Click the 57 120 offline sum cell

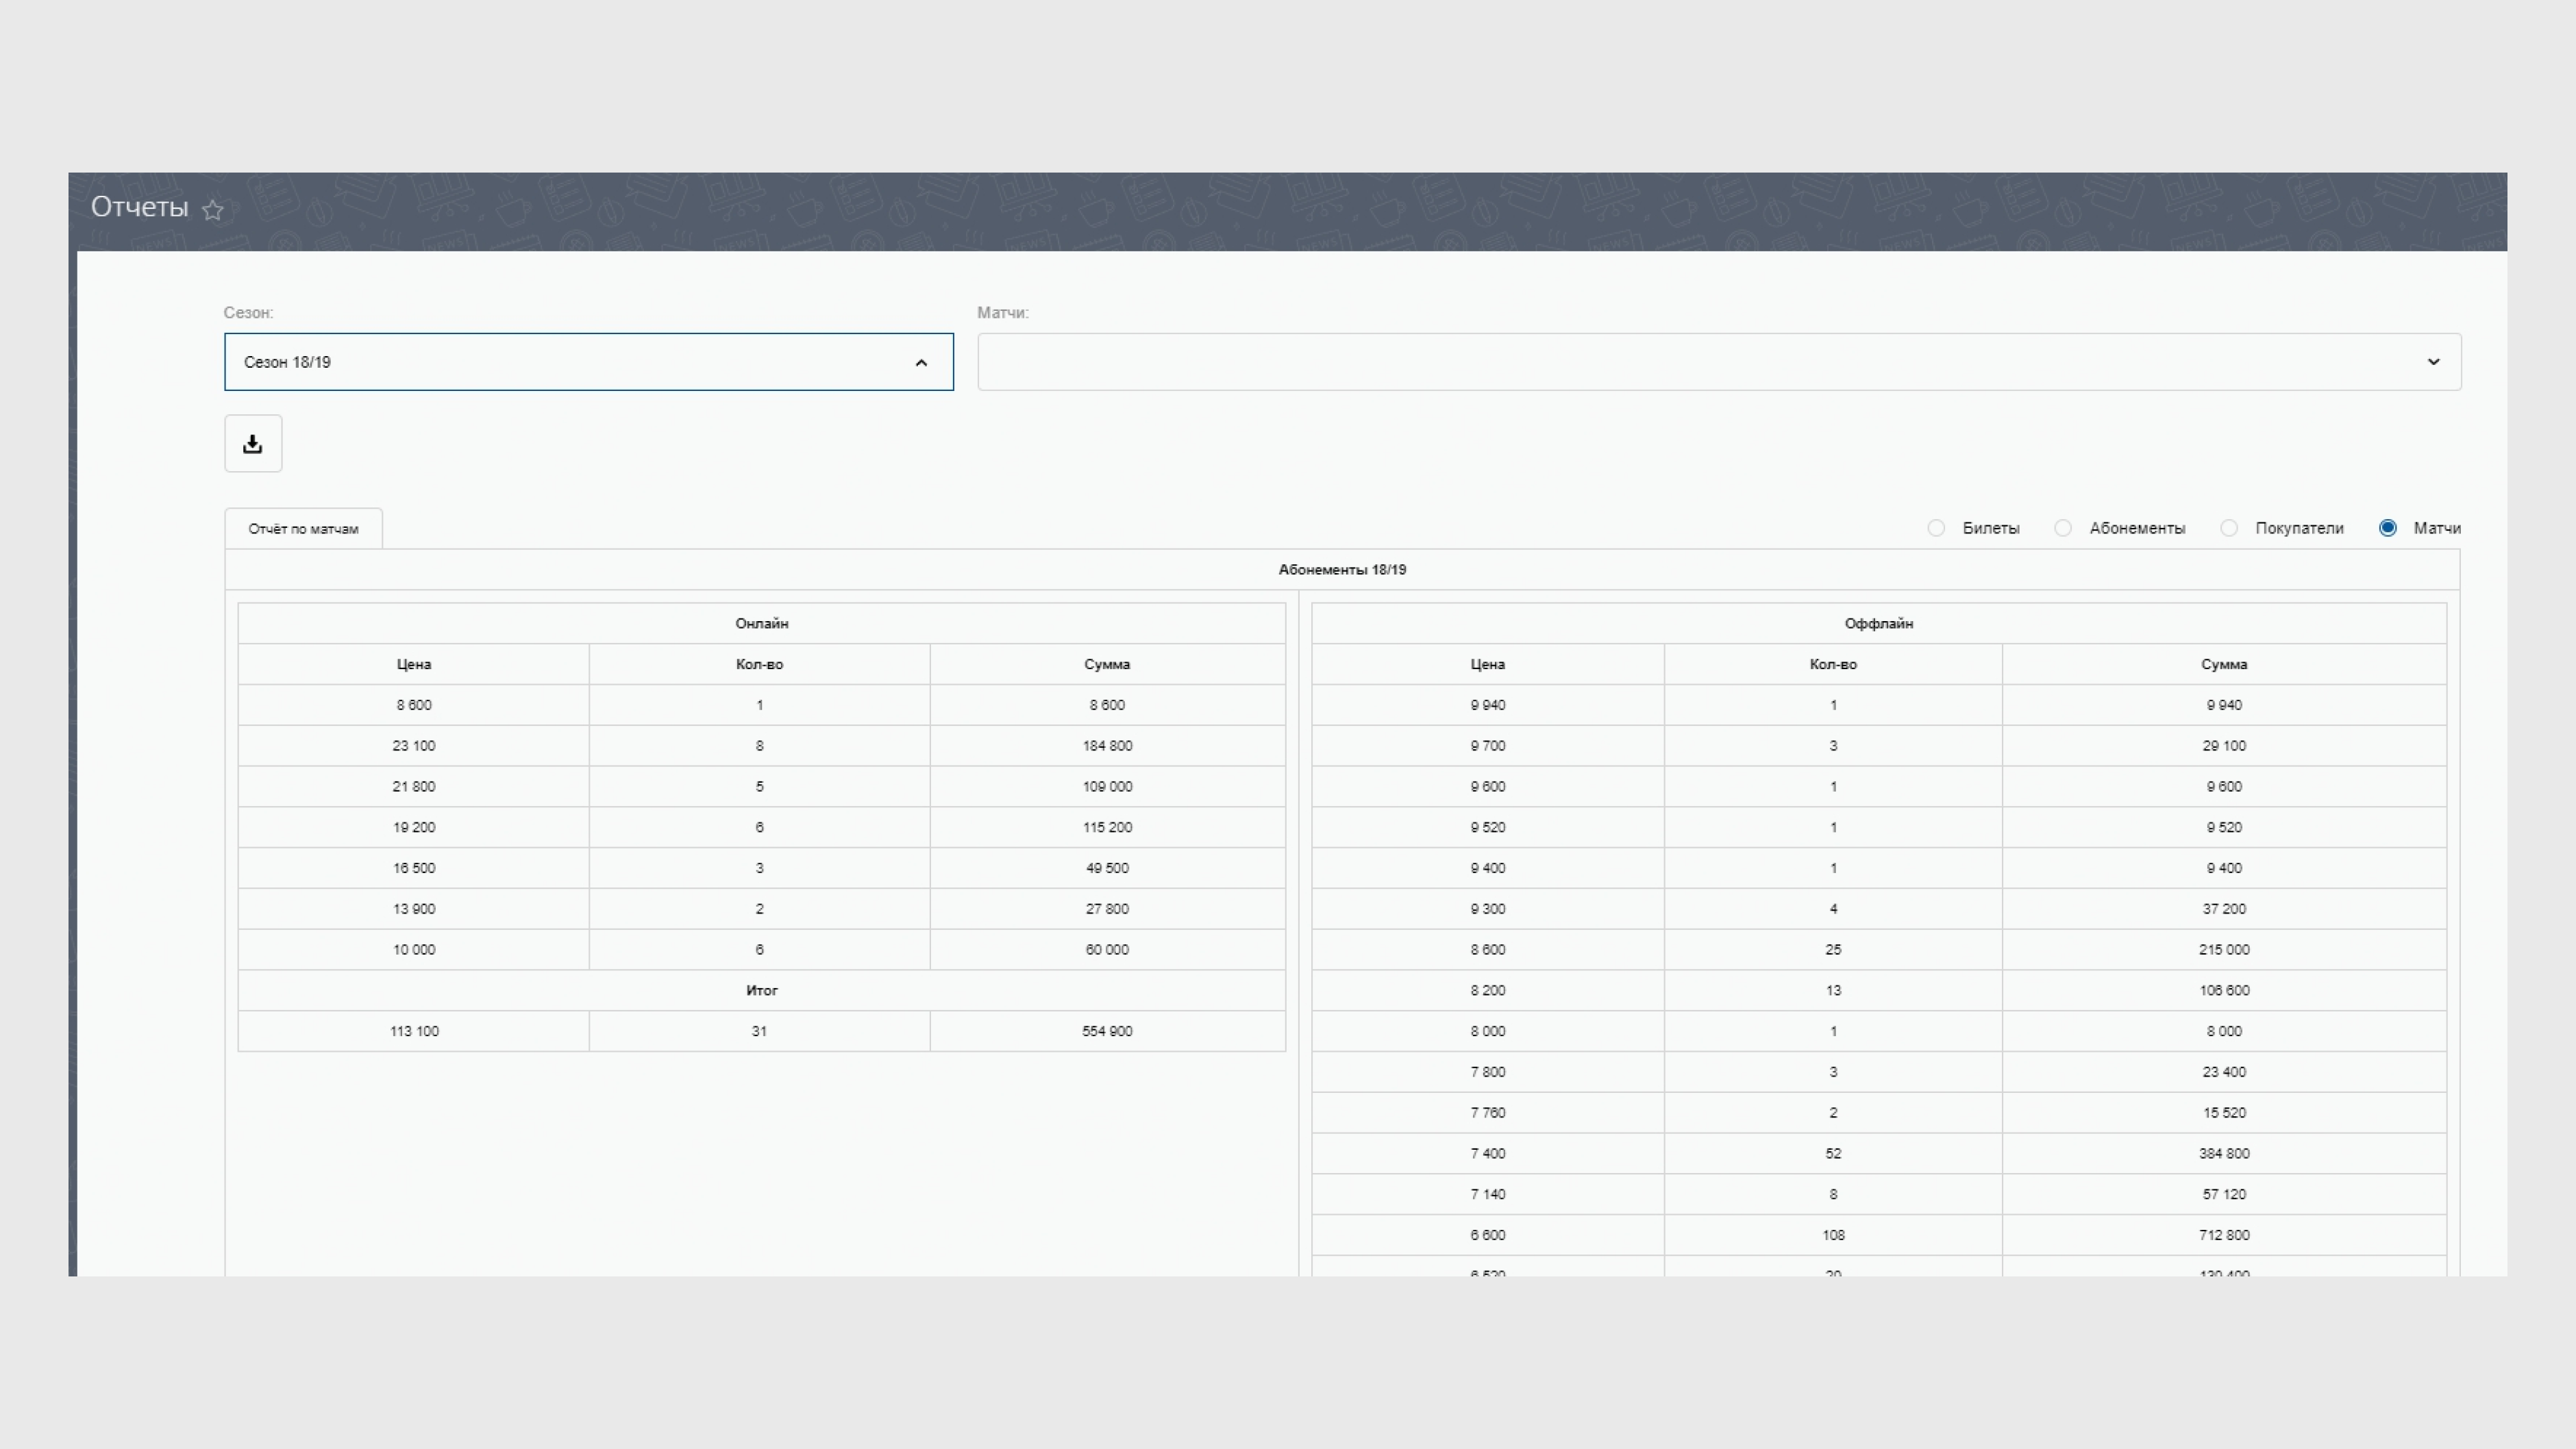point(2224,1195)
